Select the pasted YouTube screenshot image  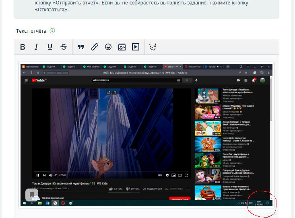(146, 135)
